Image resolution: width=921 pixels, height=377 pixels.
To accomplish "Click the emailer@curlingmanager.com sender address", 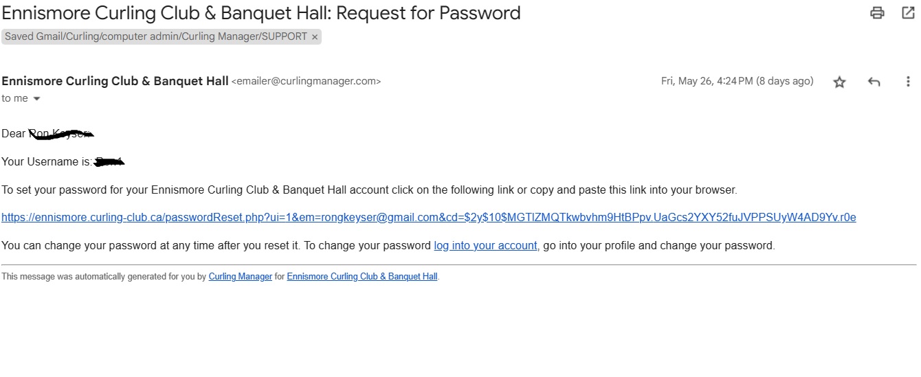I will (306, 81).
